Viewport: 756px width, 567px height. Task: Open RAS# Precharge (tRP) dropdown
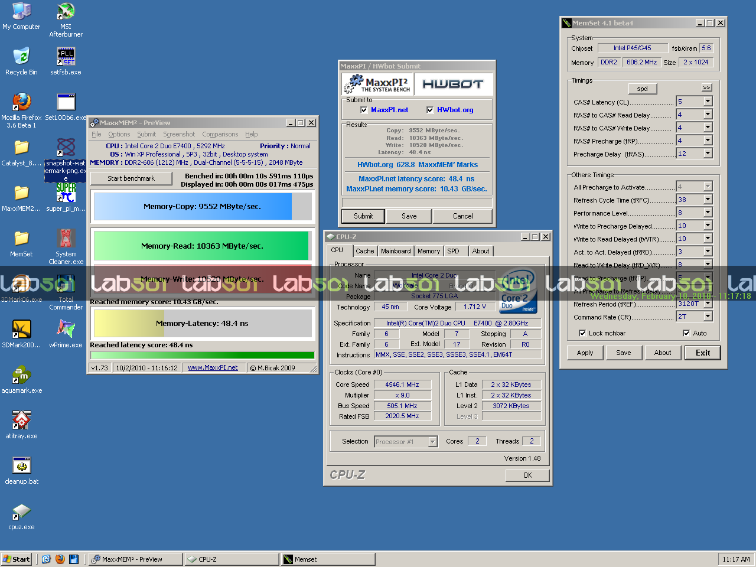click(x=708, y=141)
